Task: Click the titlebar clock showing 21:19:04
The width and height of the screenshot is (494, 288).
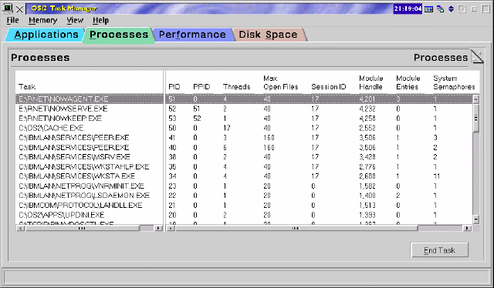Action: click(x=408, y=8)
